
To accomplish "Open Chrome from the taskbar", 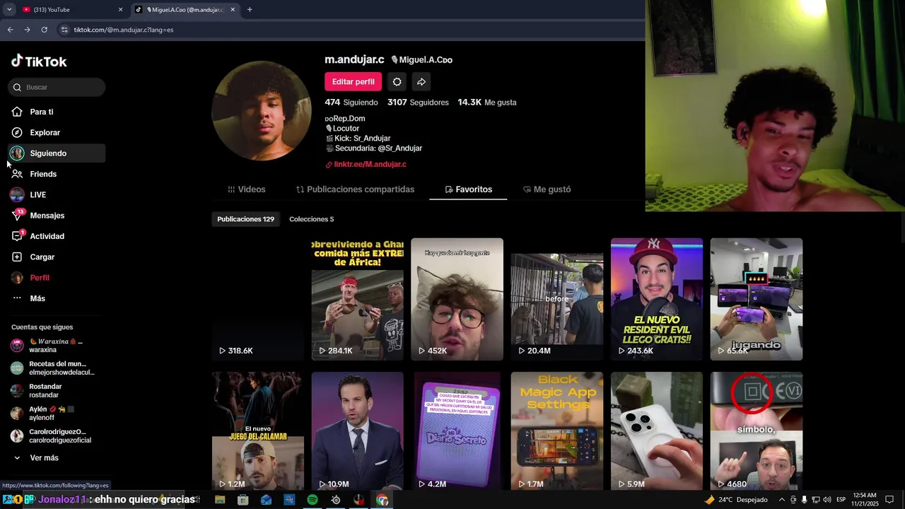I will 383,500.
